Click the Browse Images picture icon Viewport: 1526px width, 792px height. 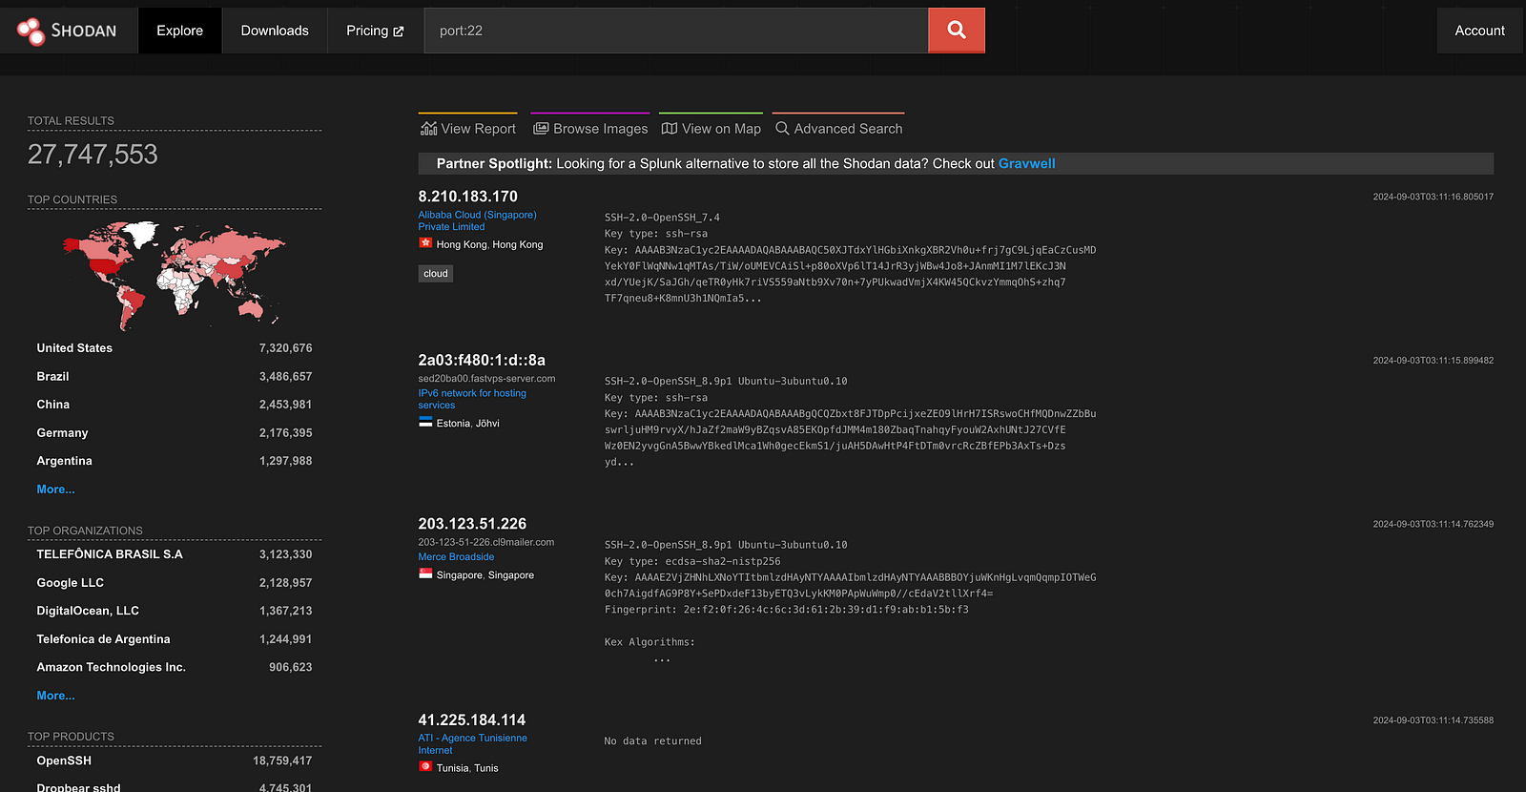click(x=541, y=129)
